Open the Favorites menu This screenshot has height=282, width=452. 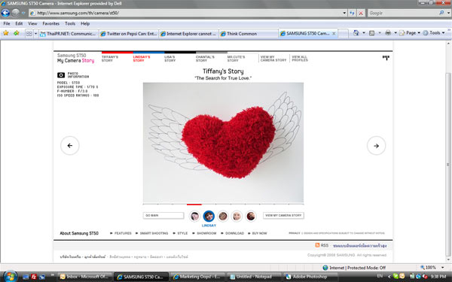coord(50,23)
